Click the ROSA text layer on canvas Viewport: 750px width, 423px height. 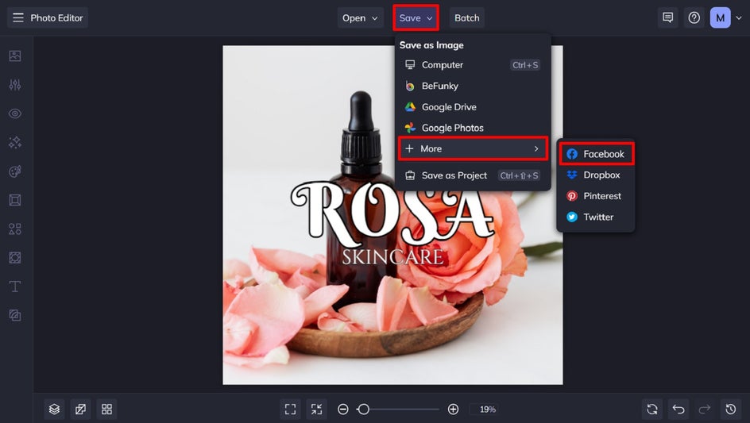[392, 213]
